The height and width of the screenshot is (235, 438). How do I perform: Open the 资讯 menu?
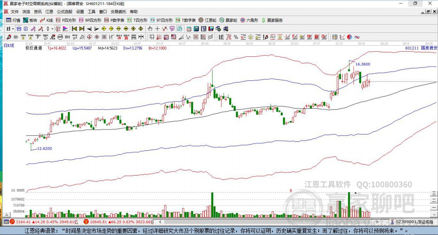pyautogui.click(x=38, y=12)
